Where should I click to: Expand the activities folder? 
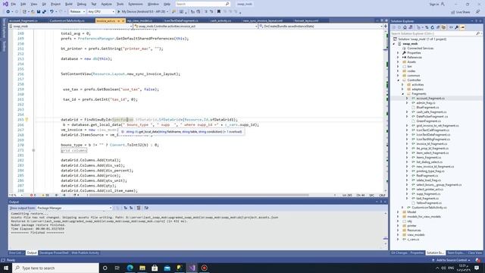[402, 85]
